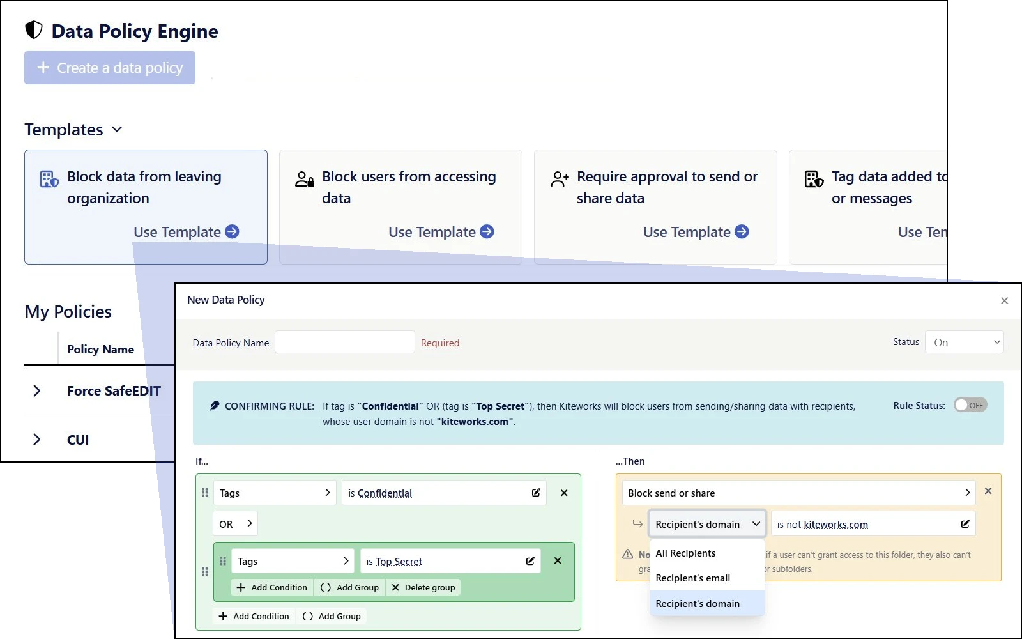Click arrow icon on Block data template
This screenshot has width=1022, height=639.
tap(233, 231)
